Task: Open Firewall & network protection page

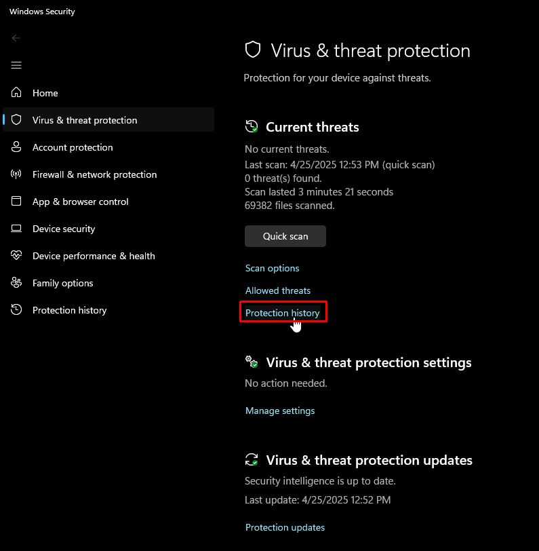Action: [94, 174]
